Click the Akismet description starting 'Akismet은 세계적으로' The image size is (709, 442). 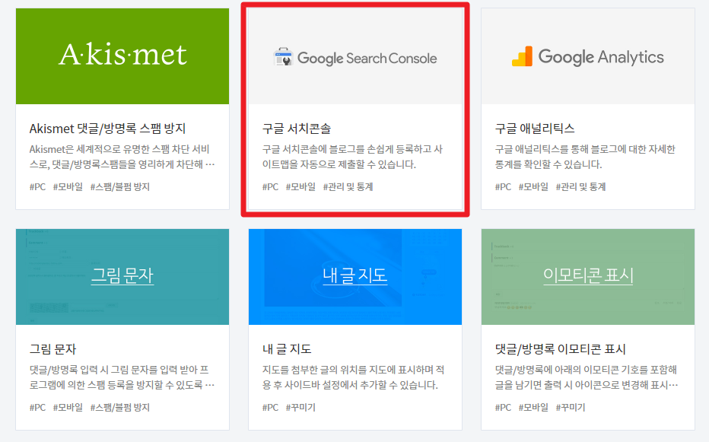122,157
